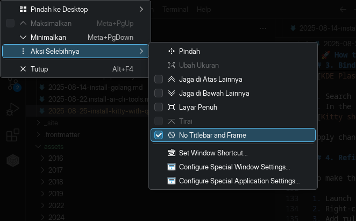The height and width of the screenshot is (221, 356).
Task: Click the Jaga di Atas Lainnya double-up icon
Action: (172, 79)
